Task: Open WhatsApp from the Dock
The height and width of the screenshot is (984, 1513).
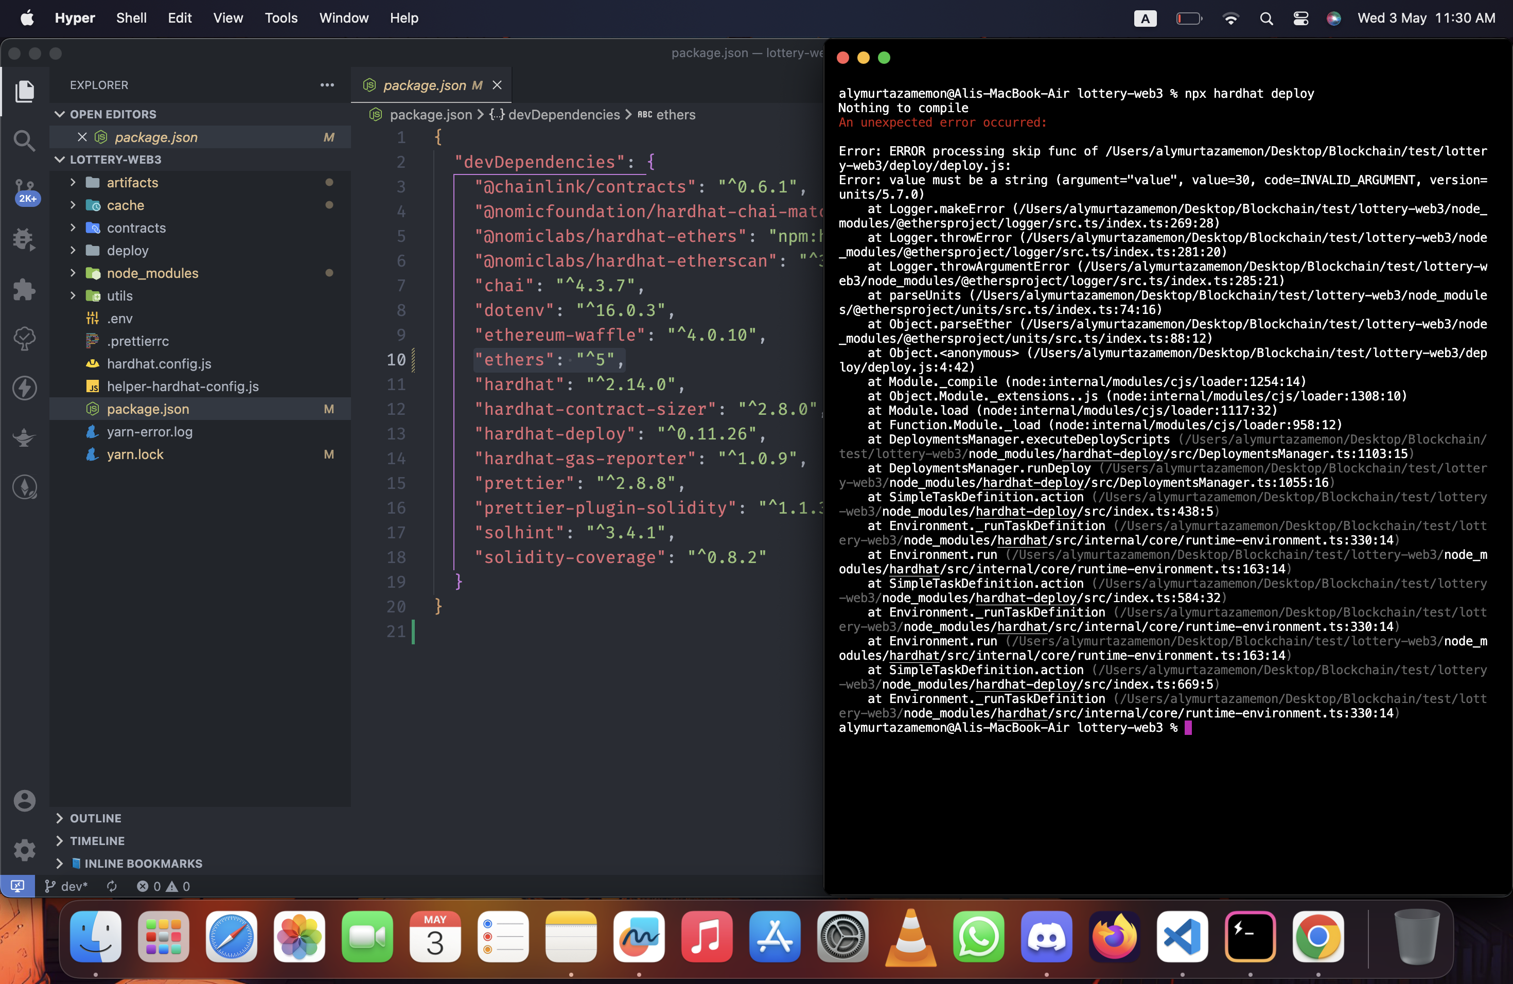Action: 979,936
